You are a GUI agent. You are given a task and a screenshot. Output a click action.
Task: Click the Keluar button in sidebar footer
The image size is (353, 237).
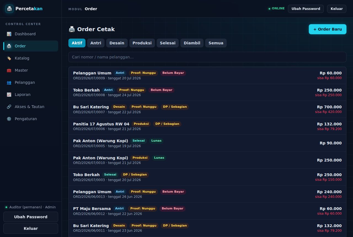[x=31, y=228]
